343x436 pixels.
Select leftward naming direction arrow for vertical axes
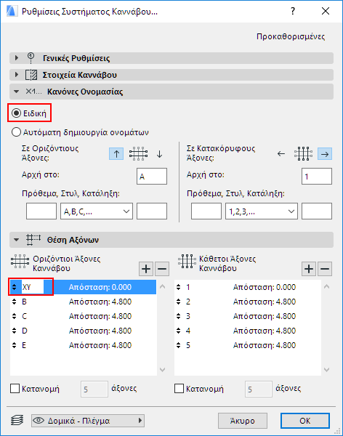click(x=281, y=154)
